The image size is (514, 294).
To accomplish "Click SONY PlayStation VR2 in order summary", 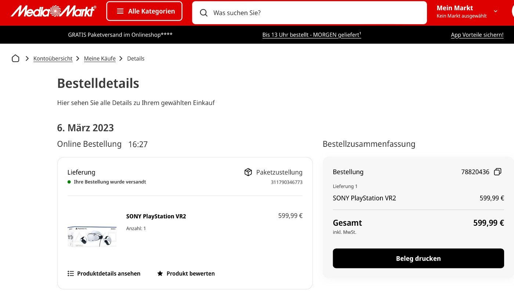I will click(x=364, y=198).
